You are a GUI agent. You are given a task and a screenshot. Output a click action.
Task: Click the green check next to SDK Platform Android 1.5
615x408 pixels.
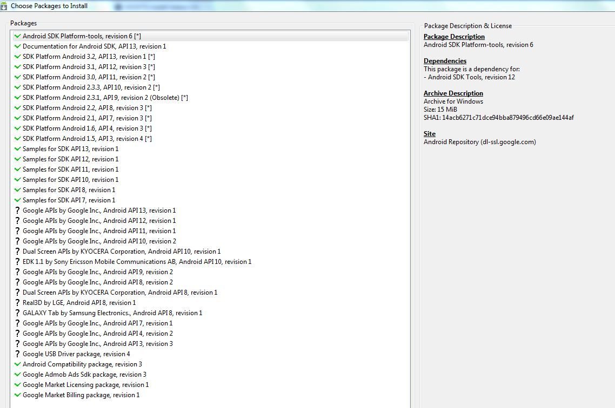pyautogui.click(x=17, y=139)
